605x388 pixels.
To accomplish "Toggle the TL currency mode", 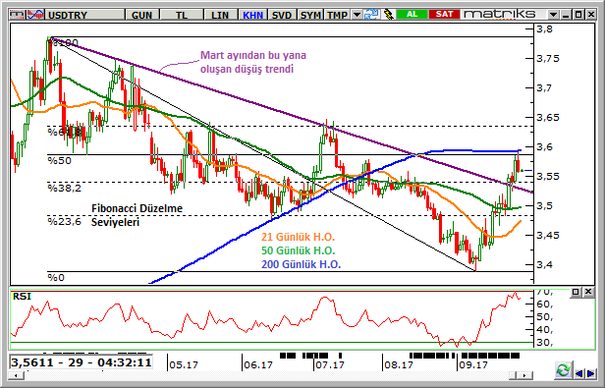I will [x=182, y=15].
